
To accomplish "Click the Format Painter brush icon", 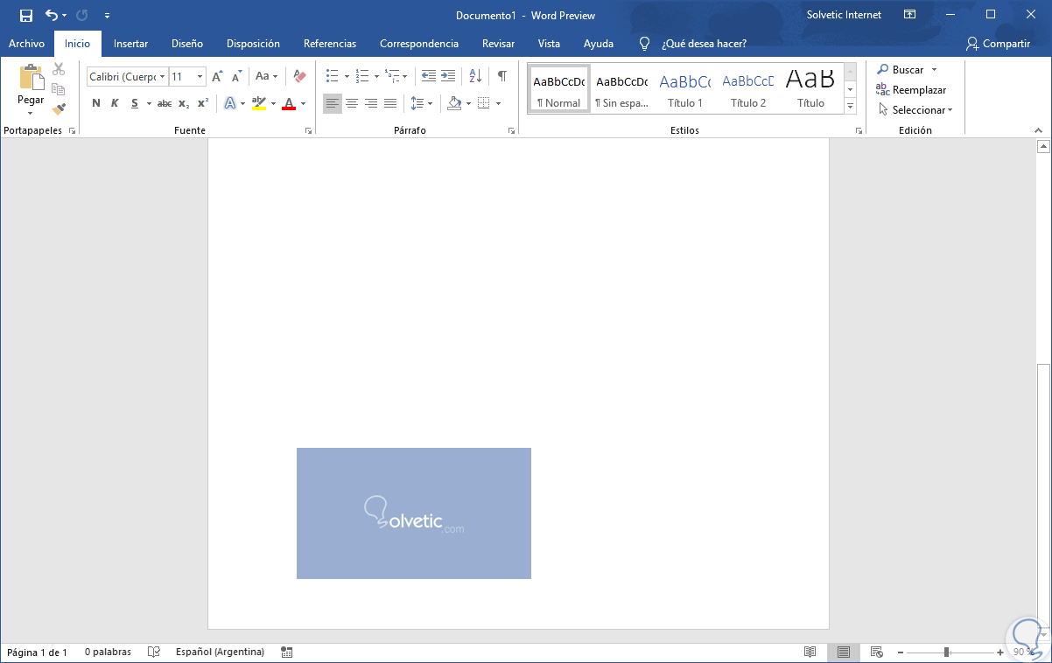I will [59, 109].
